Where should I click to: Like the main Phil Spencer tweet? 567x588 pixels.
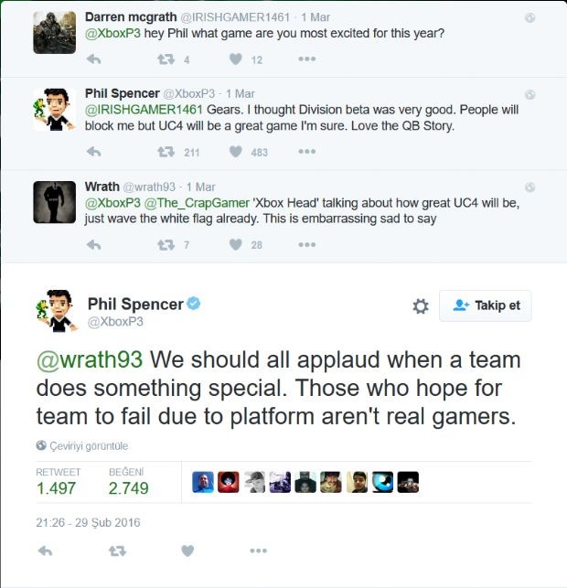point(187,551)
